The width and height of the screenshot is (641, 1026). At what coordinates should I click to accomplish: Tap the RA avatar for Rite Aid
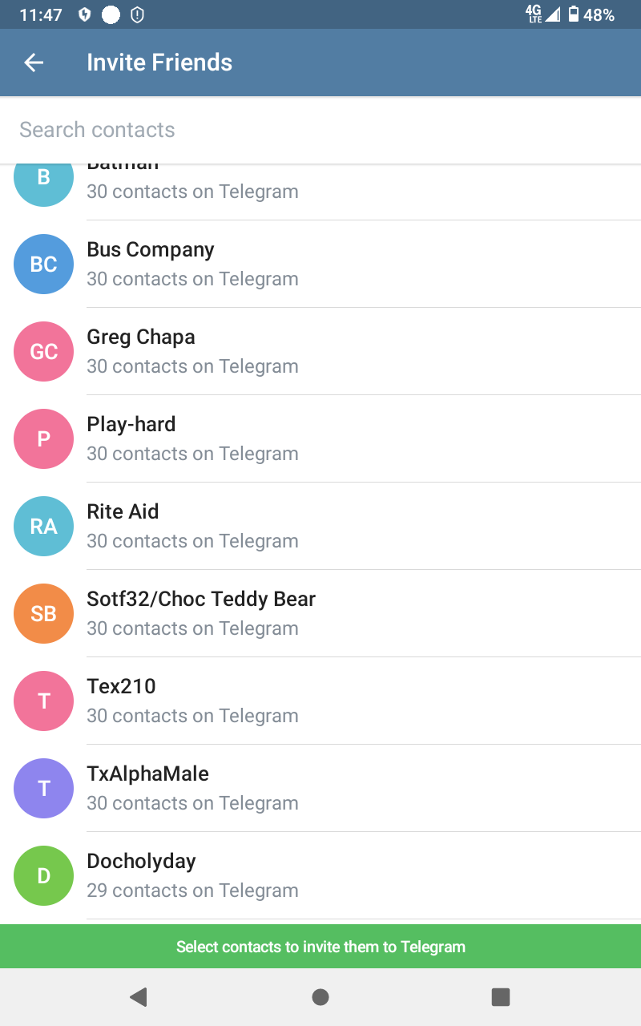click(x=44, y=526)
